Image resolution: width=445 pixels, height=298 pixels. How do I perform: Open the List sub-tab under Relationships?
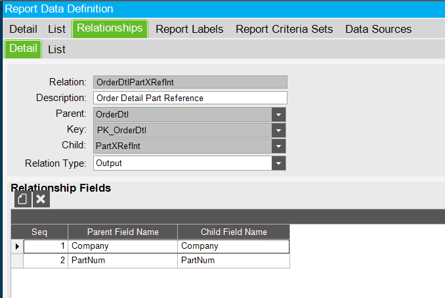[56, 49]
